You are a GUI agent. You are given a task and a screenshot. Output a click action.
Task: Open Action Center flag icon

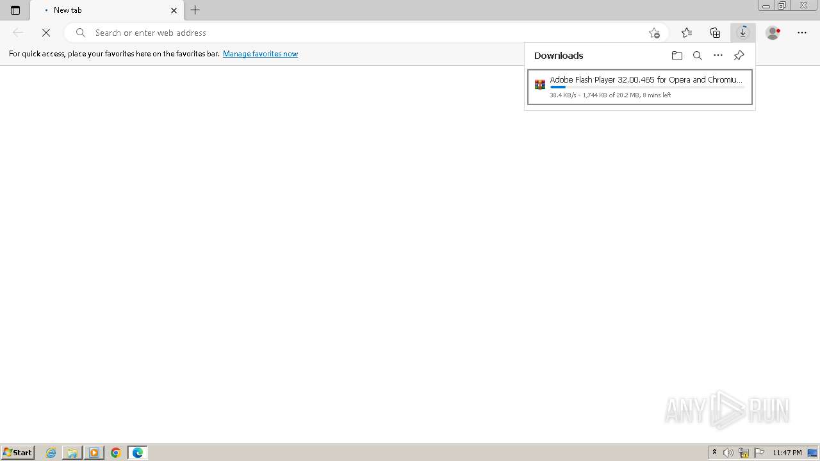tap(759, 453)
